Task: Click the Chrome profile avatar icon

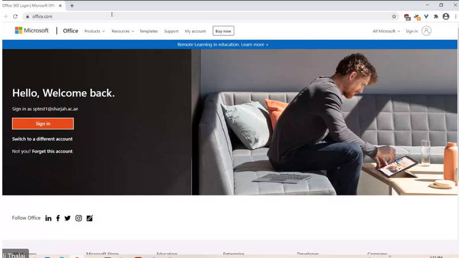Action: tap(446, 17)
